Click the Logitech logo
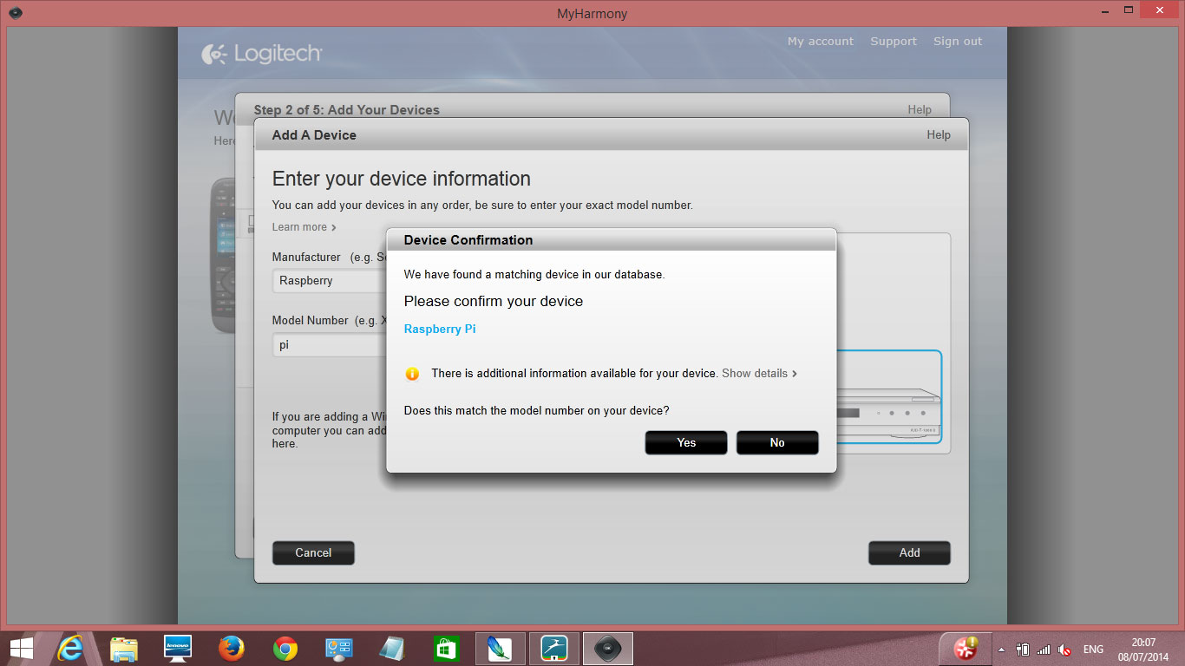This screenshot has width=1185, height=666. [x=262, y=54]
